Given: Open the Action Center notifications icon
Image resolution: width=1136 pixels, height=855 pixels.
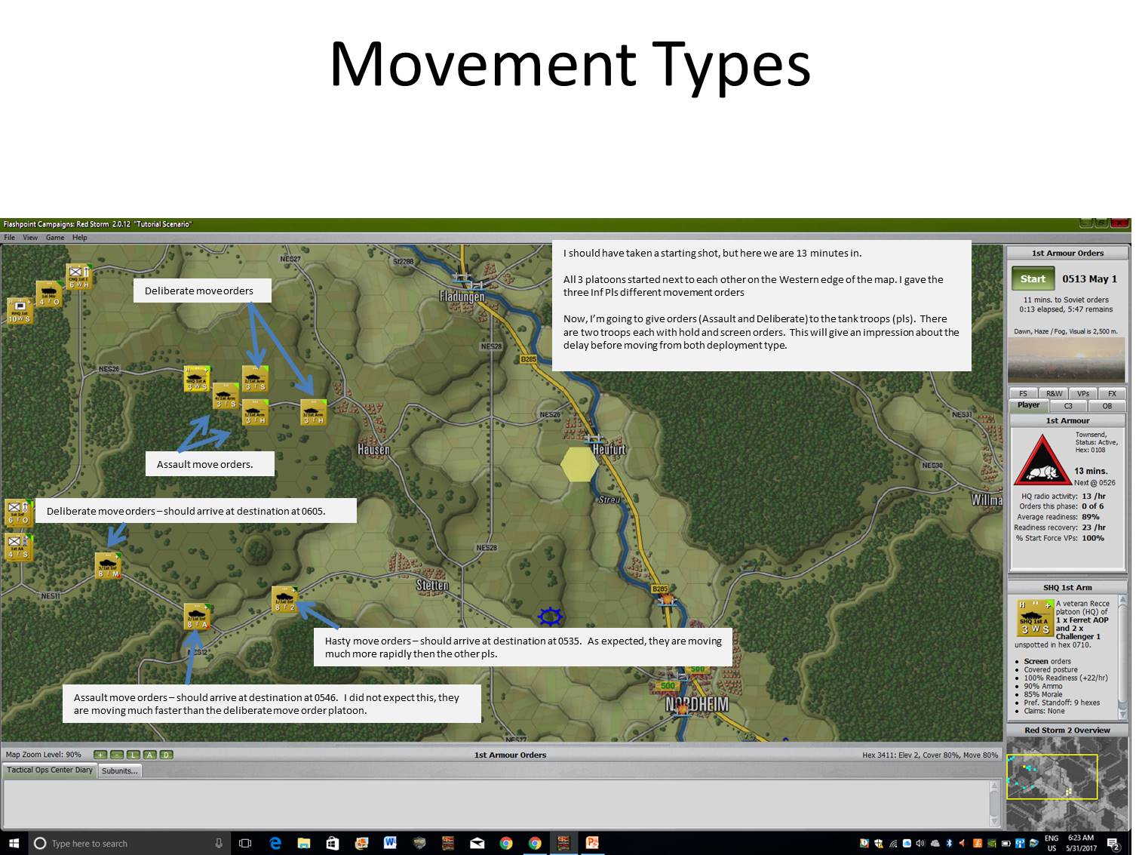Looking at the screenshot, I should pos(1113,843).
